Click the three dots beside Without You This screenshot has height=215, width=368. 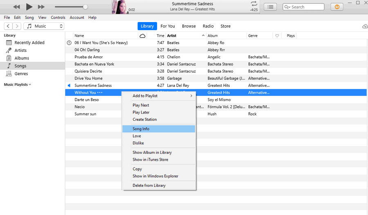click(x=100, y=93)
